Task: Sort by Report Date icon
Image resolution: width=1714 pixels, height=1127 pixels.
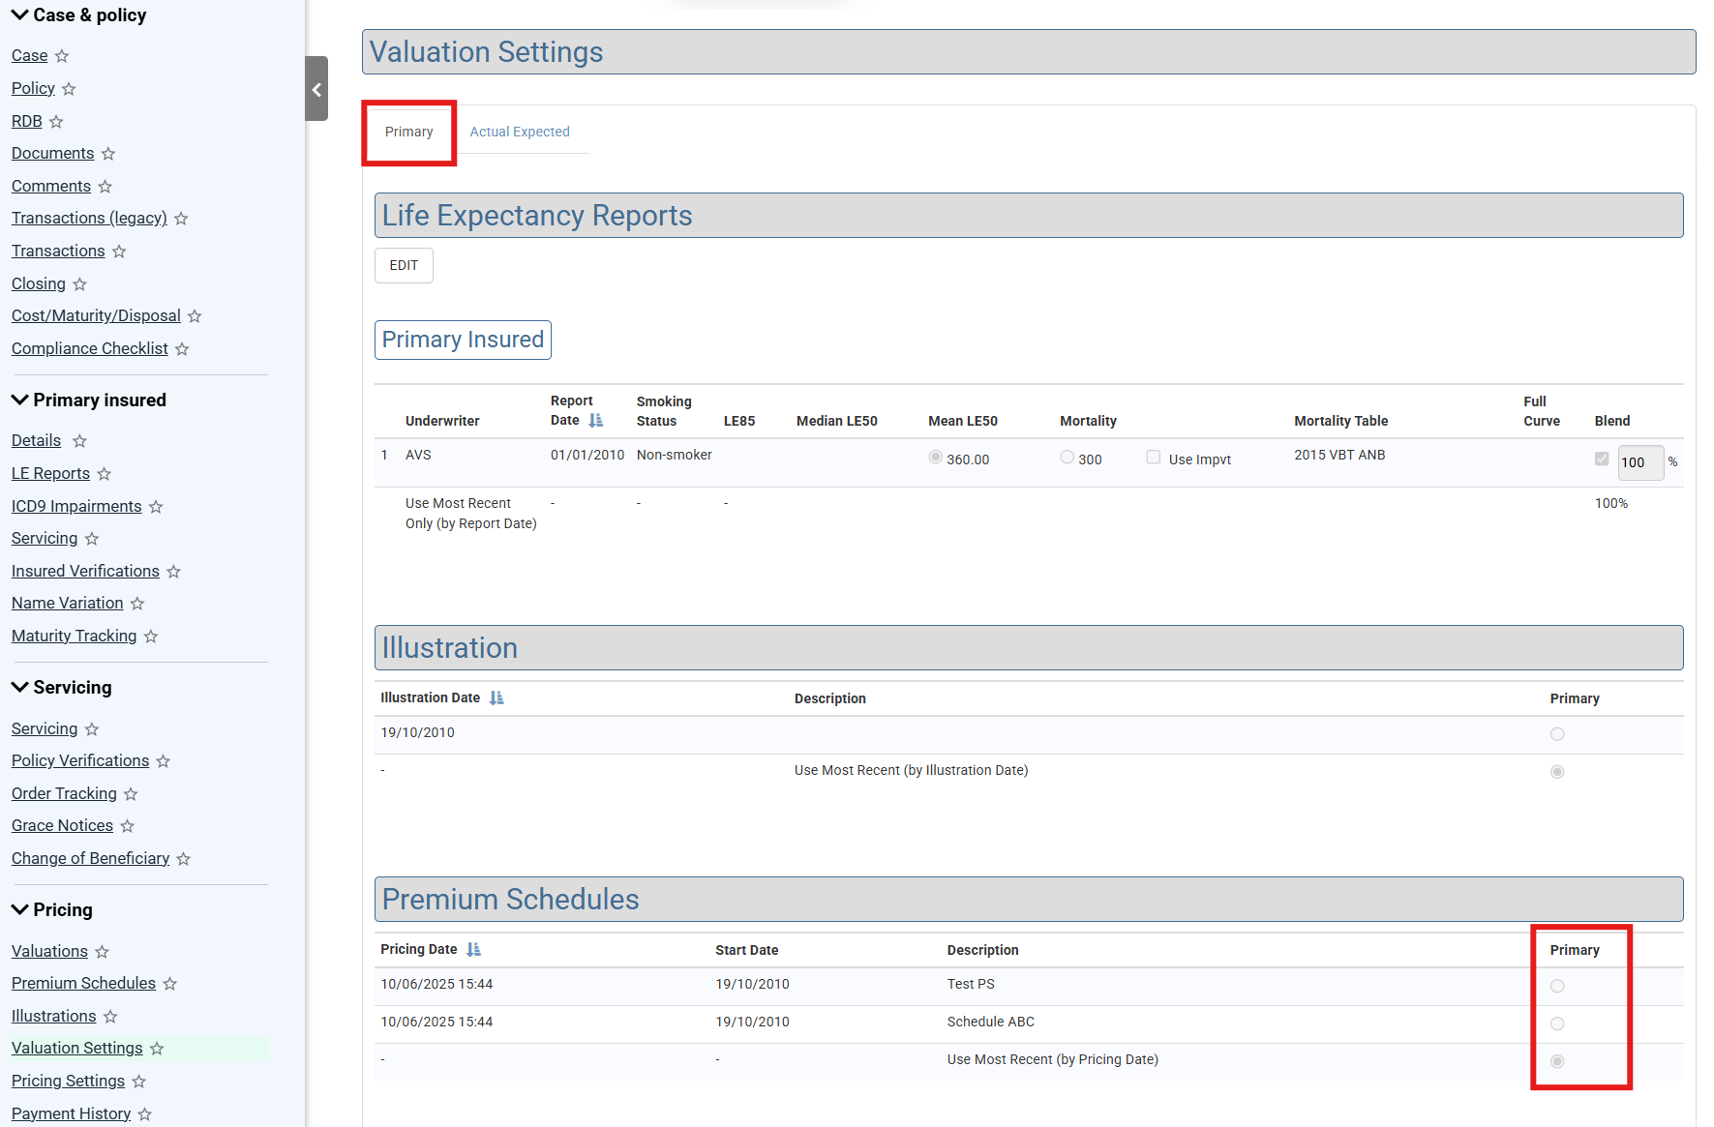Action: (x=596, y=421)
